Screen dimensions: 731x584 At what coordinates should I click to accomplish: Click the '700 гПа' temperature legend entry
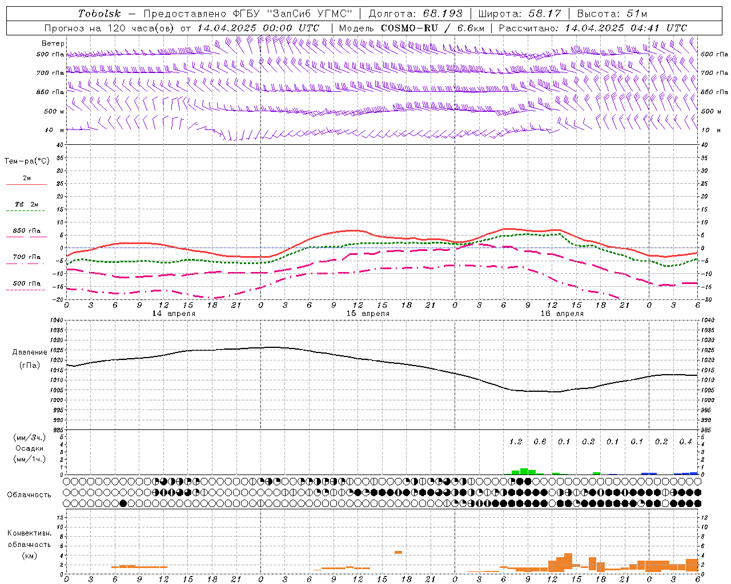click(27, 257)
